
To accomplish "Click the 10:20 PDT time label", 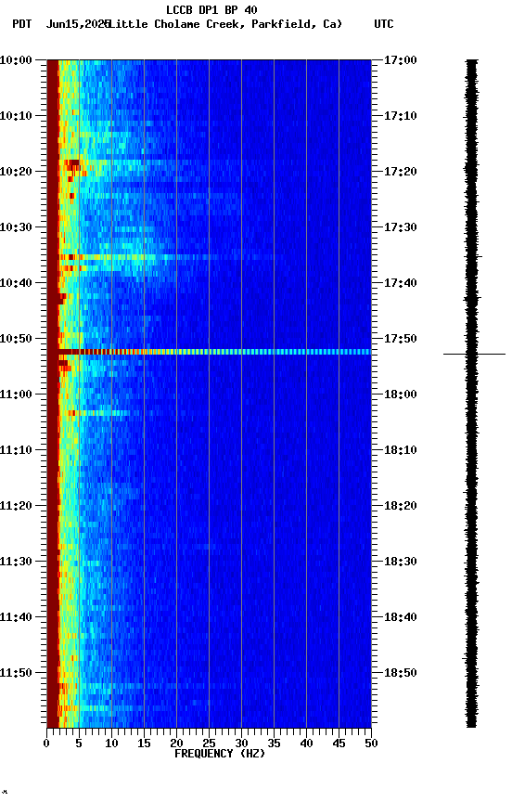I will 16,172.
